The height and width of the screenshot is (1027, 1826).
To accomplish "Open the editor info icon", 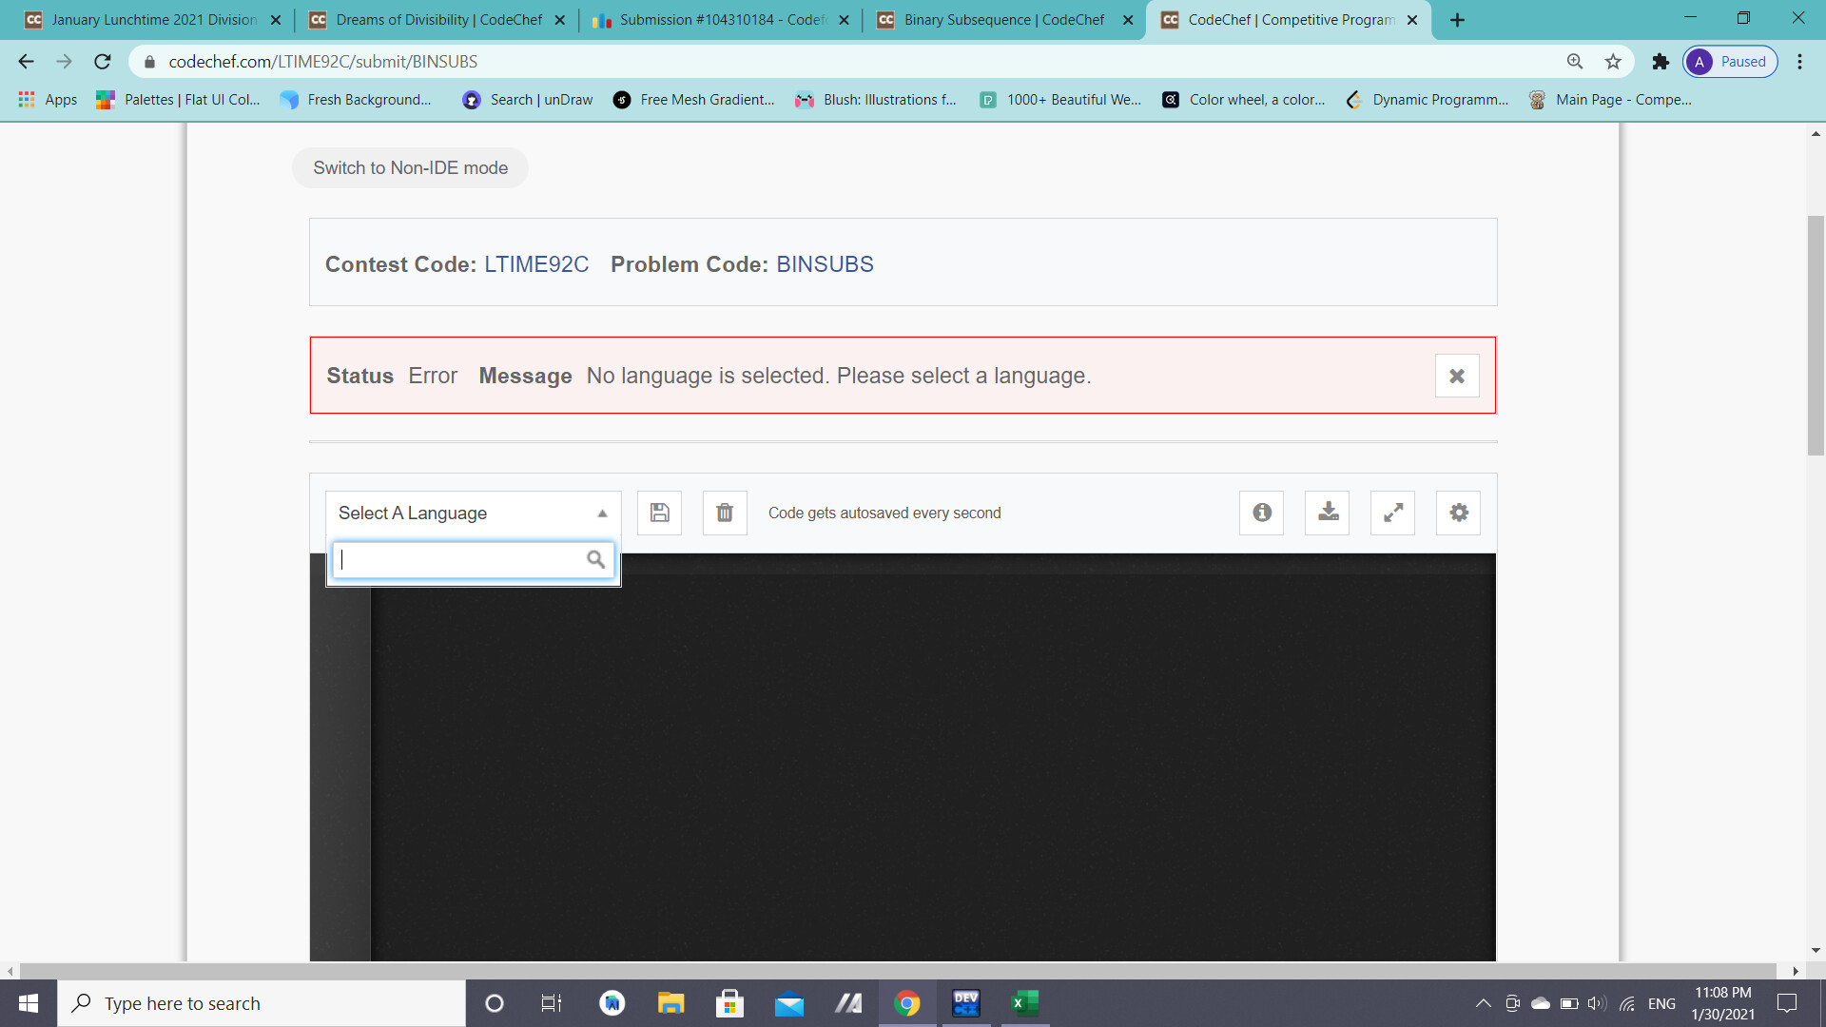I will click(1261, 513).
